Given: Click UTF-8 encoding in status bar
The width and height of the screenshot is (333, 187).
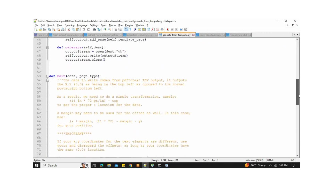Looking at the screenshot, I should tap(270, 160).
